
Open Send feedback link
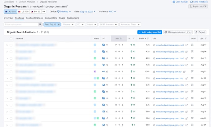199,2
